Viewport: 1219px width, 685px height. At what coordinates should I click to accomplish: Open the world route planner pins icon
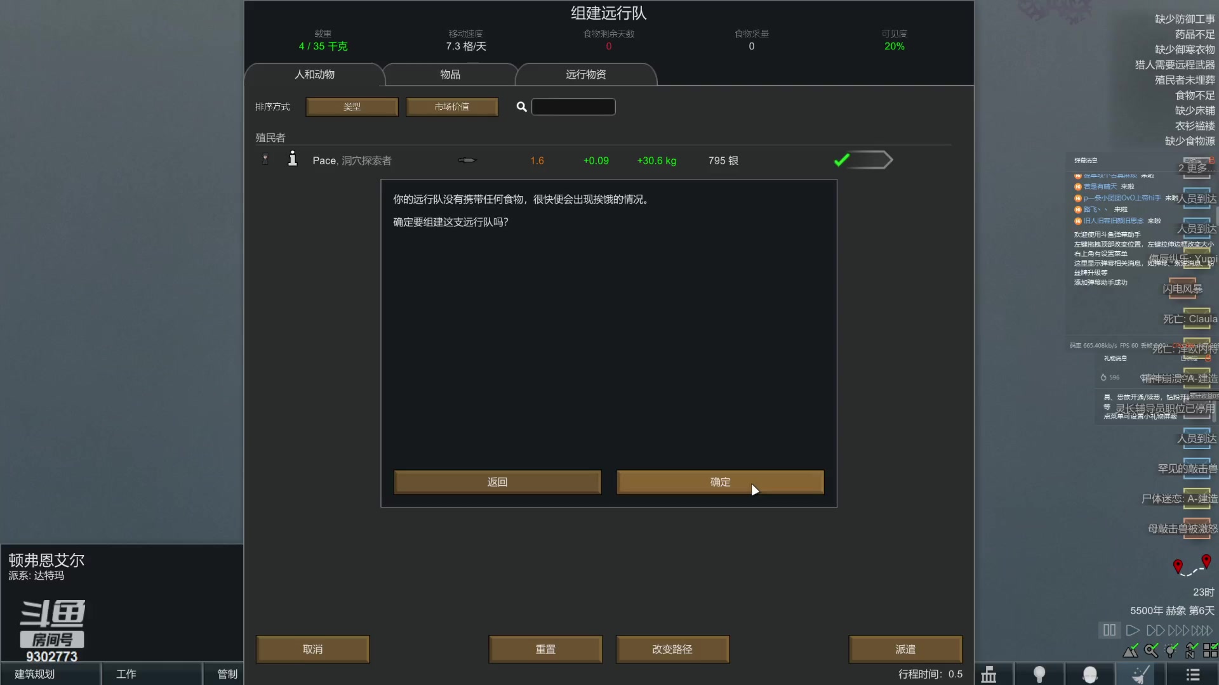click(1192, 565)
